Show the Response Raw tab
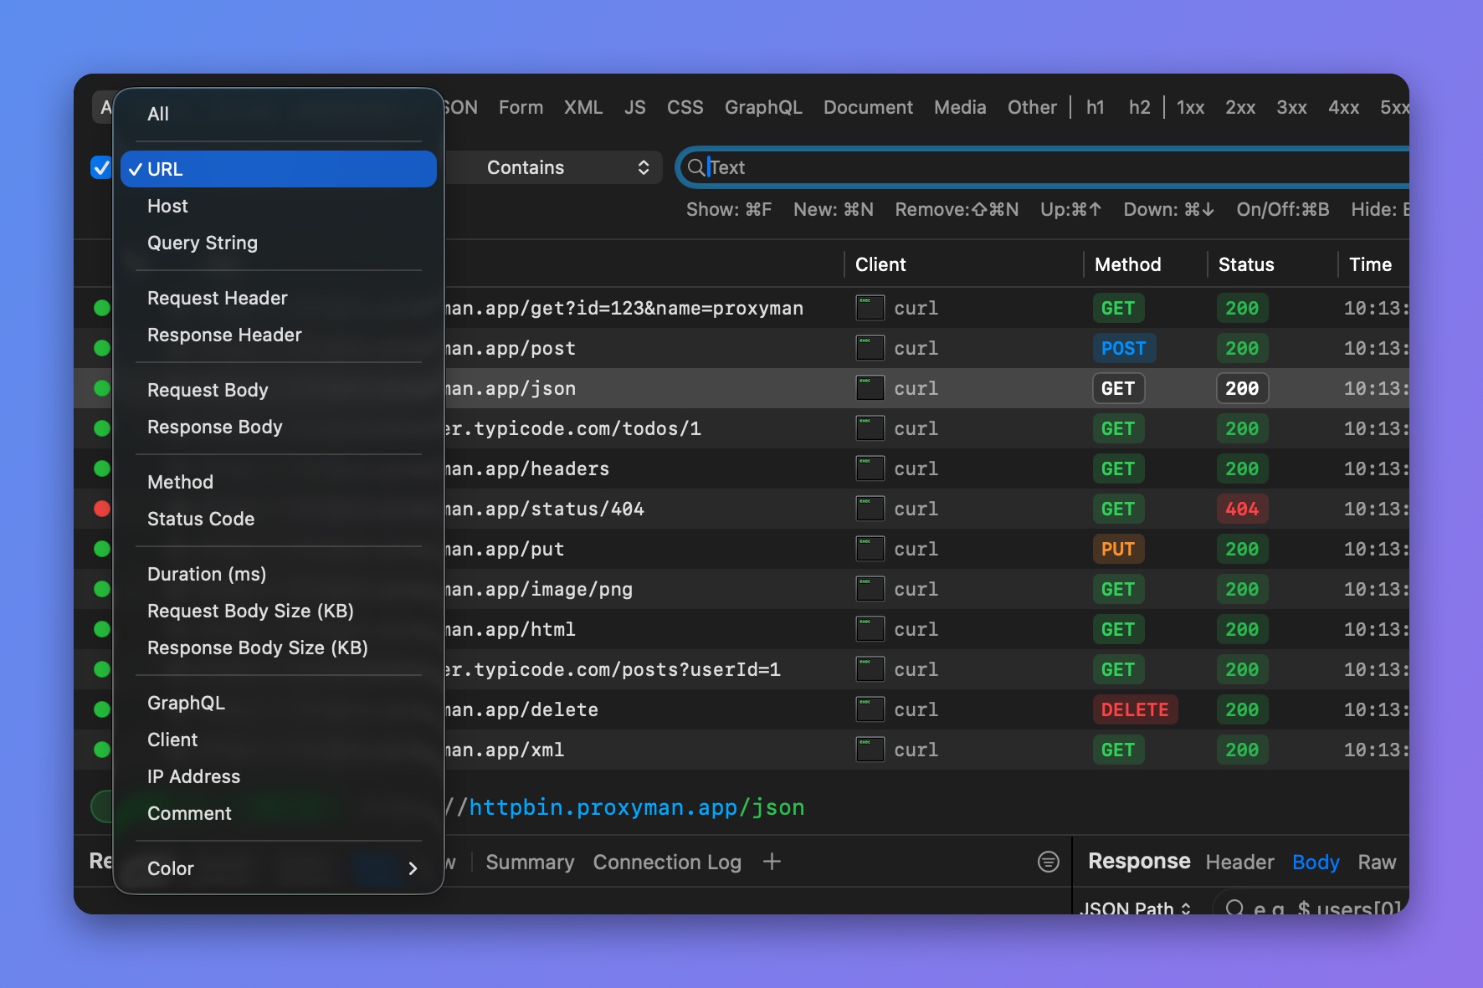This screenshot has width=1483, height=988. click(1377, 862)
